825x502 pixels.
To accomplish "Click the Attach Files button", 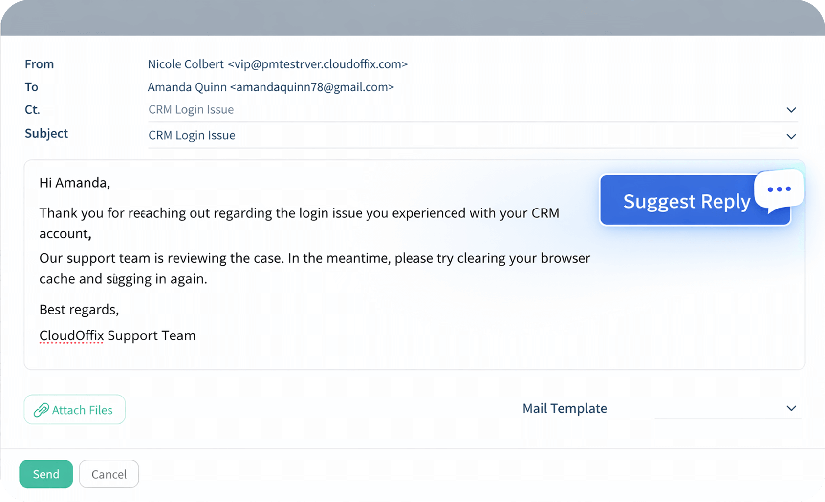I will (74, 410).
